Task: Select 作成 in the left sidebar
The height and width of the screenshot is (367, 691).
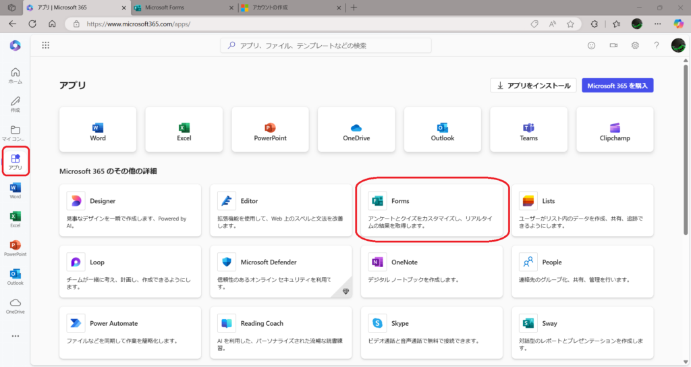Action: click(16, 105)
